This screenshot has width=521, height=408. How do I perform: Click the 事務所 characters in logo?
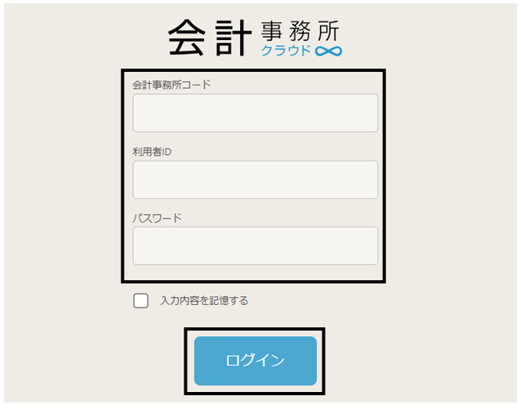click(x=300, y=30)
